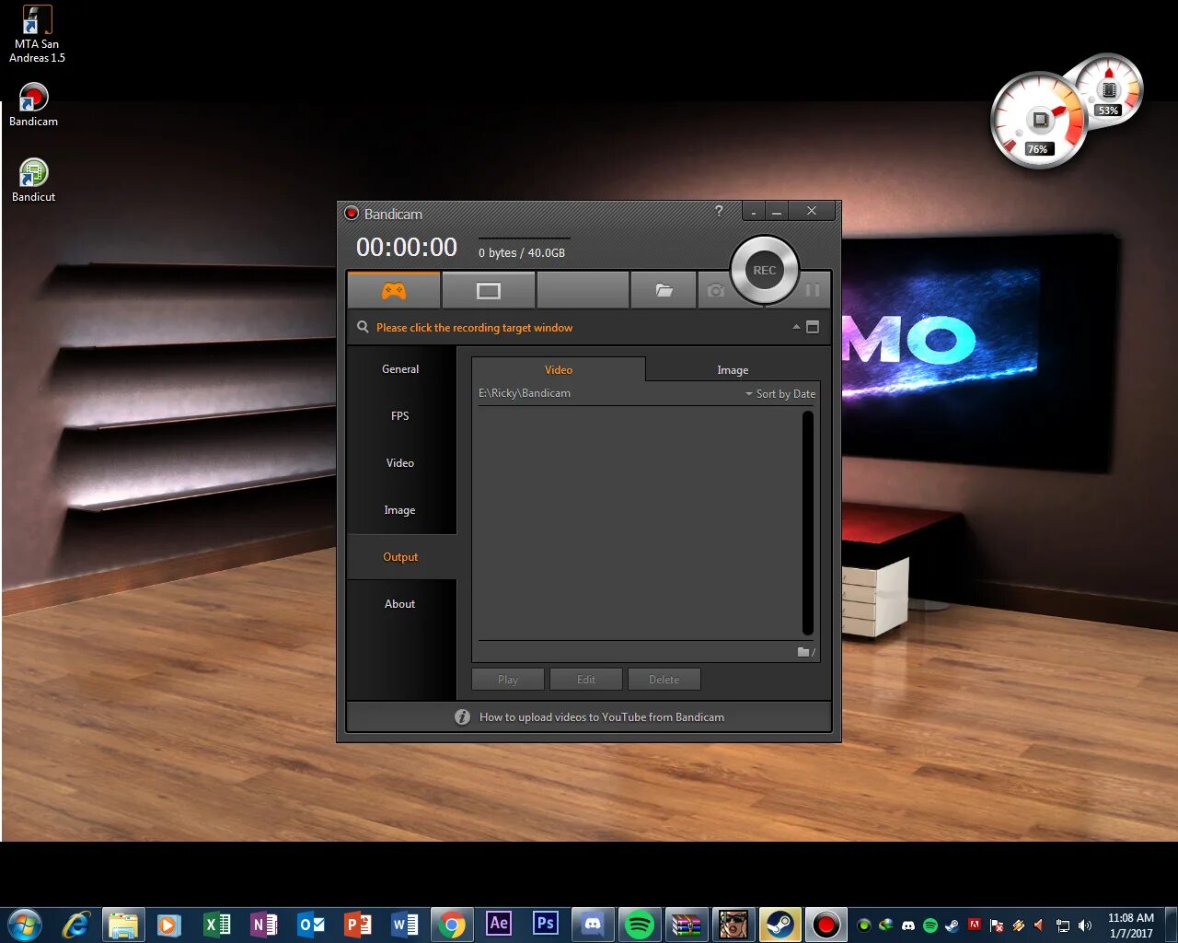Open Discord from the taskbar
1178x943 pixels.
[x=593, y=924]
